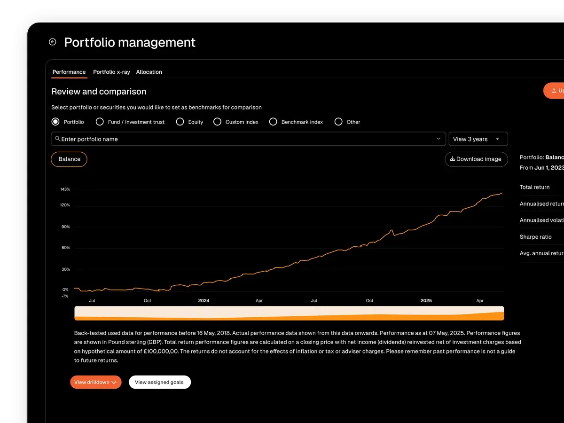
Task: Click the View drilldown button
Action: click(x=96, y=382)
